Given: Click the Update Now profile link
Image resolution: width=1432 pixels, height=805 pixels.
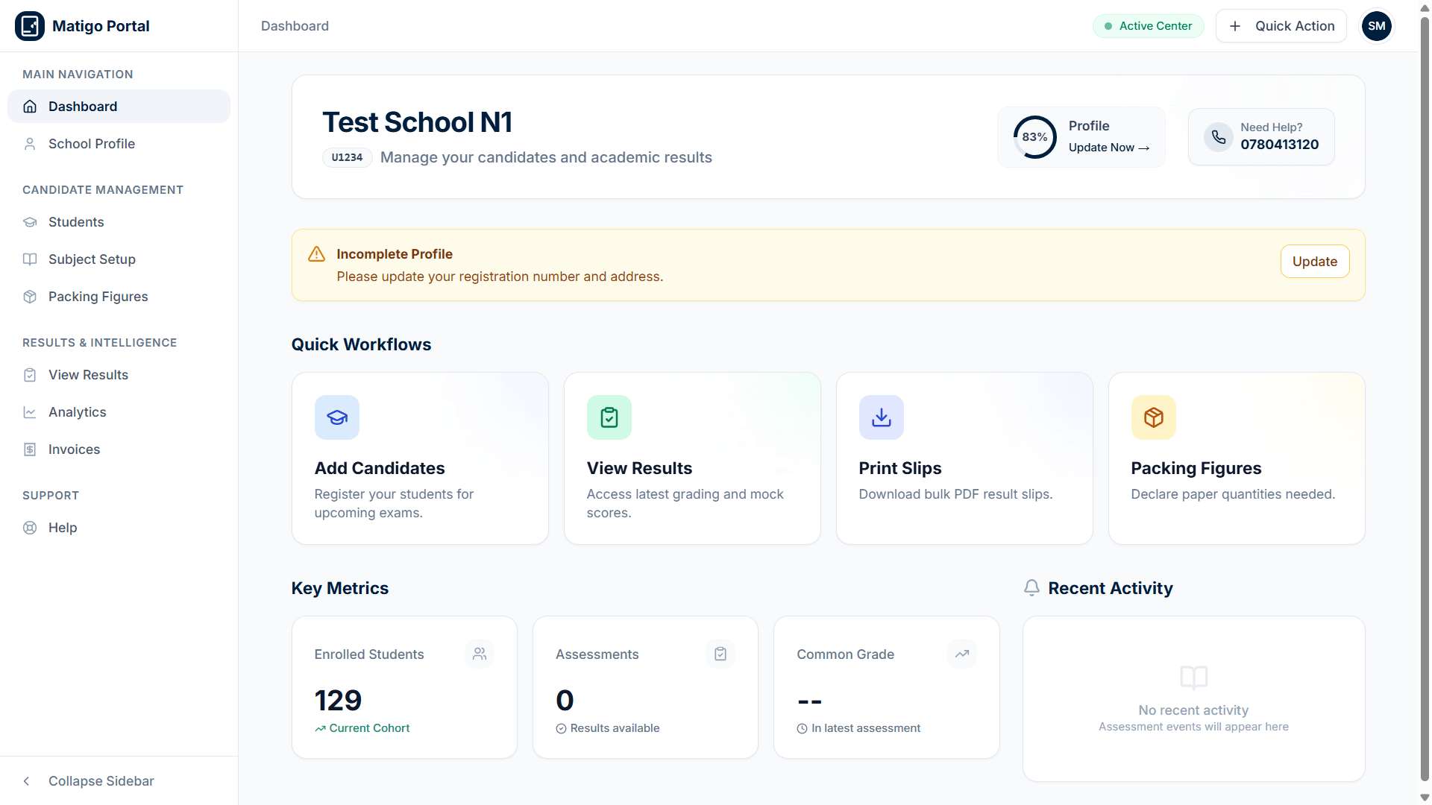Looking at the screenshot, I should click(x=1109, y=148).
